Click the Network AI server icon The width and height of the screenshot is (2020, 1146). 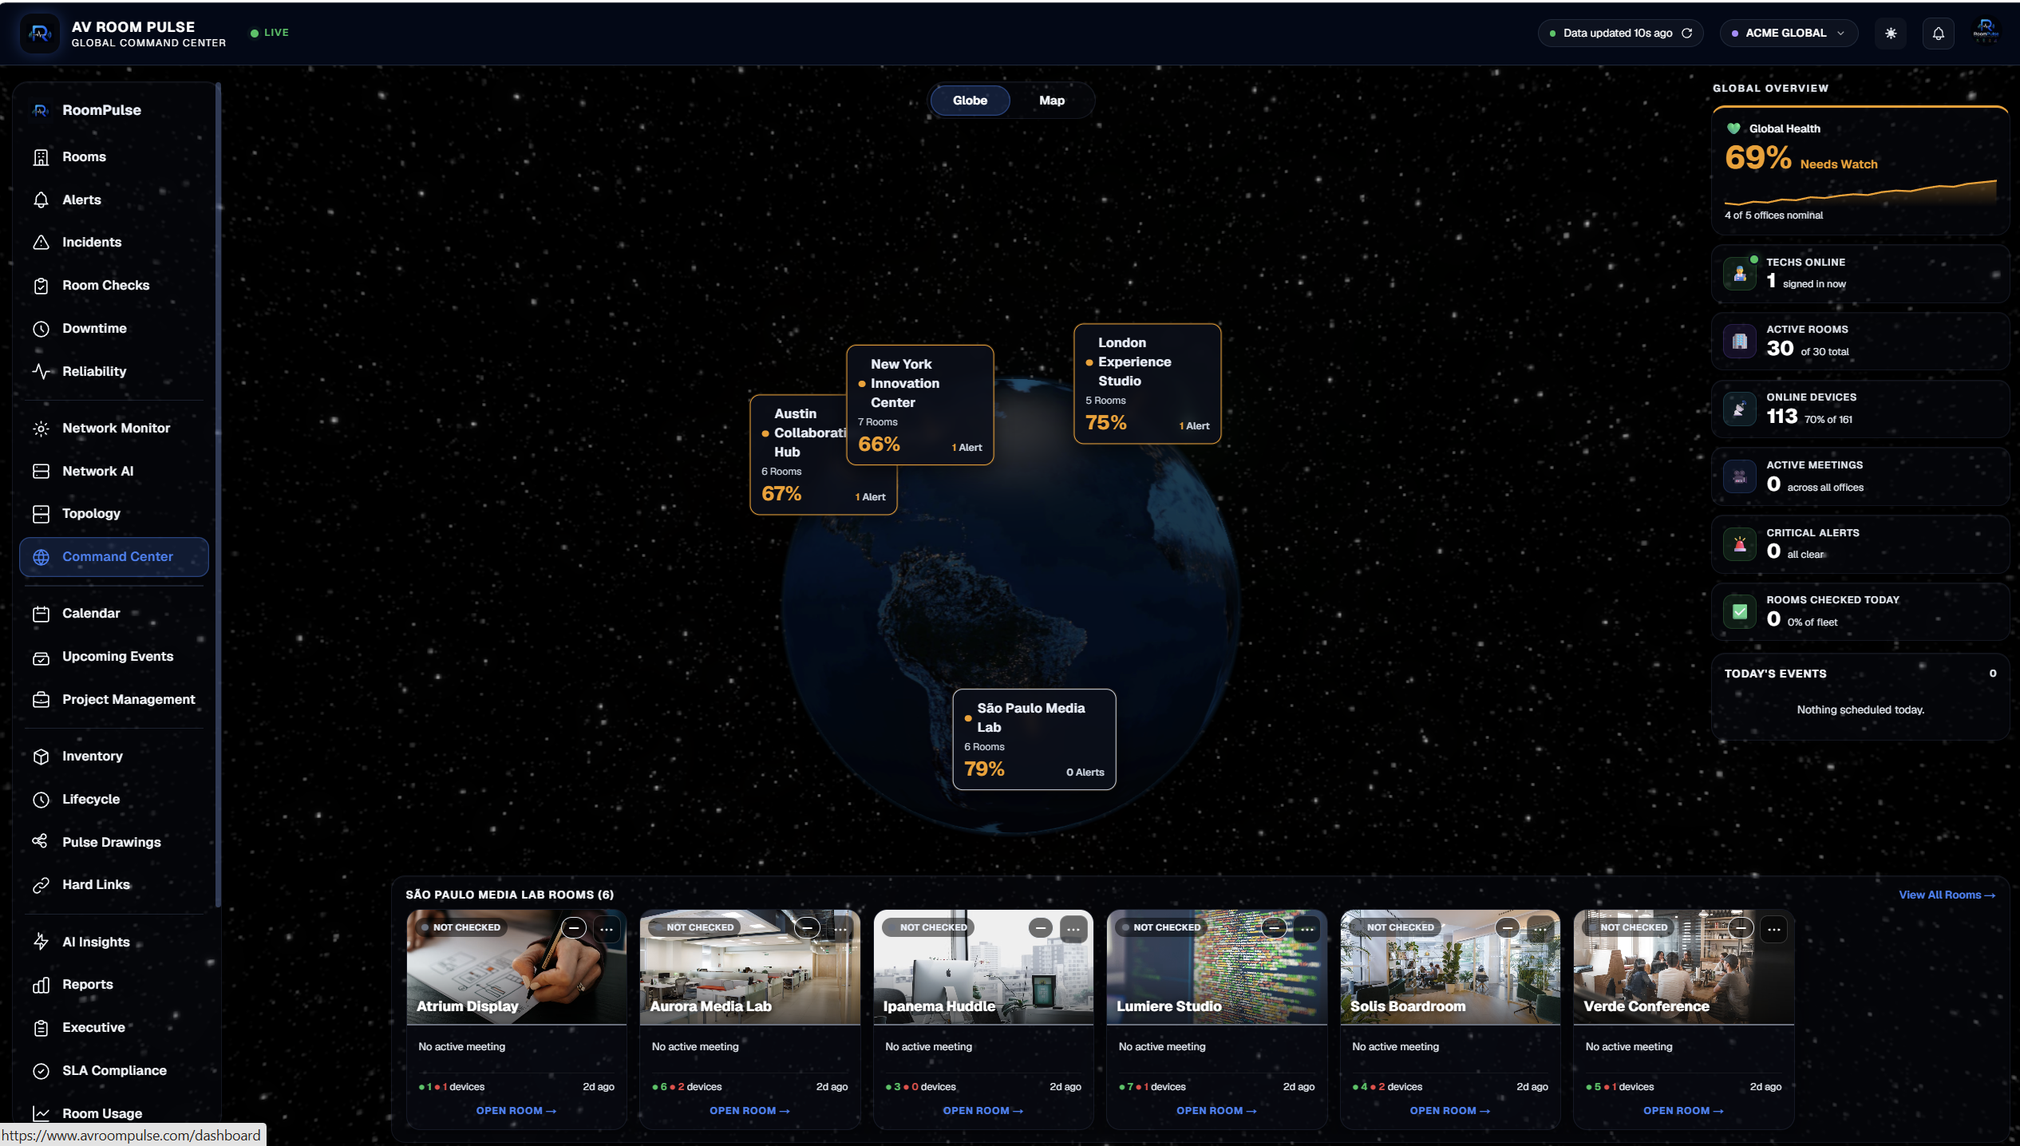coord(41,472)
